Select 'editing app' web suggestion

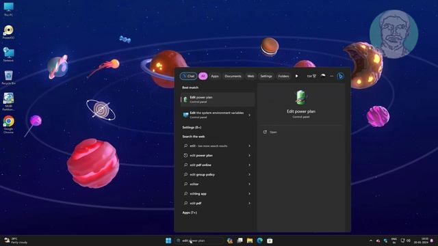coord(214,193)
